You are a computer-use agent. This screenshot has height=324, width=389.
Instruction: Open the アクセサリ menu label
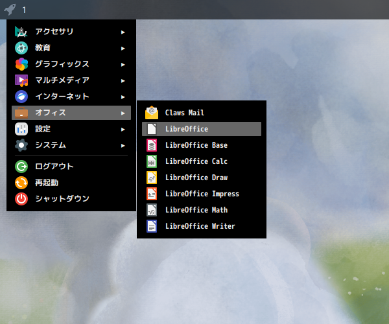pyautogui.click(x=54, y=32)
